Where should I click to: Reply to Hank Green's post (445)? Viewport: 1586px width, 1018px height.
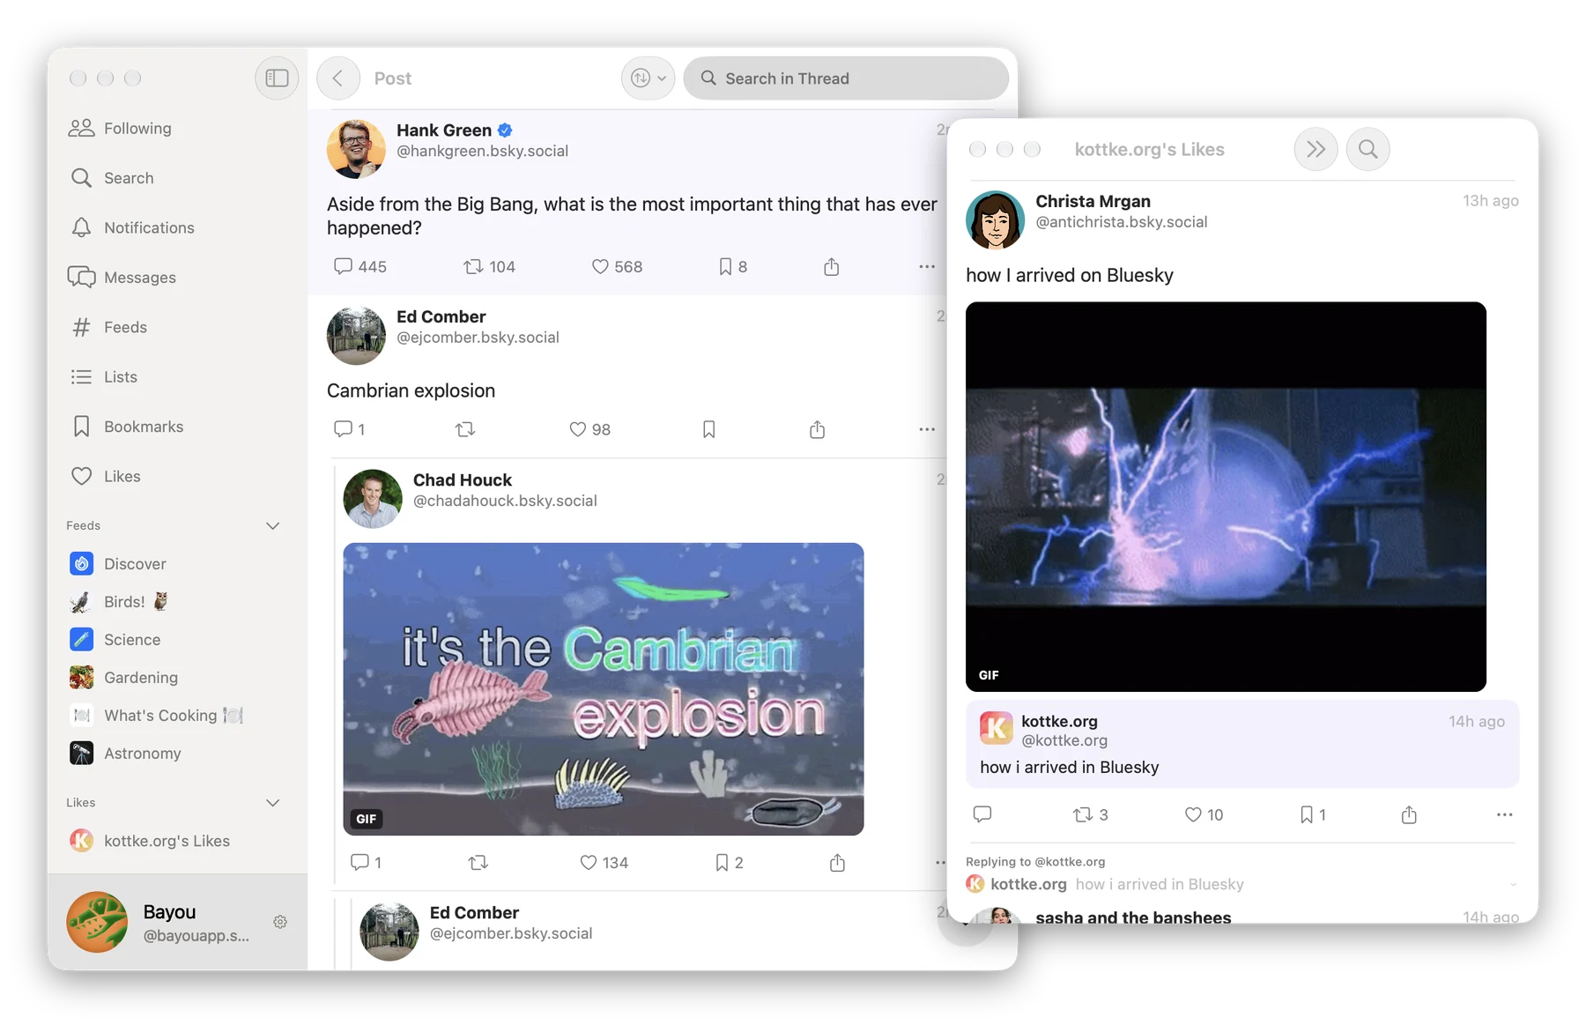pyautogui.click(x=360, y=267)
